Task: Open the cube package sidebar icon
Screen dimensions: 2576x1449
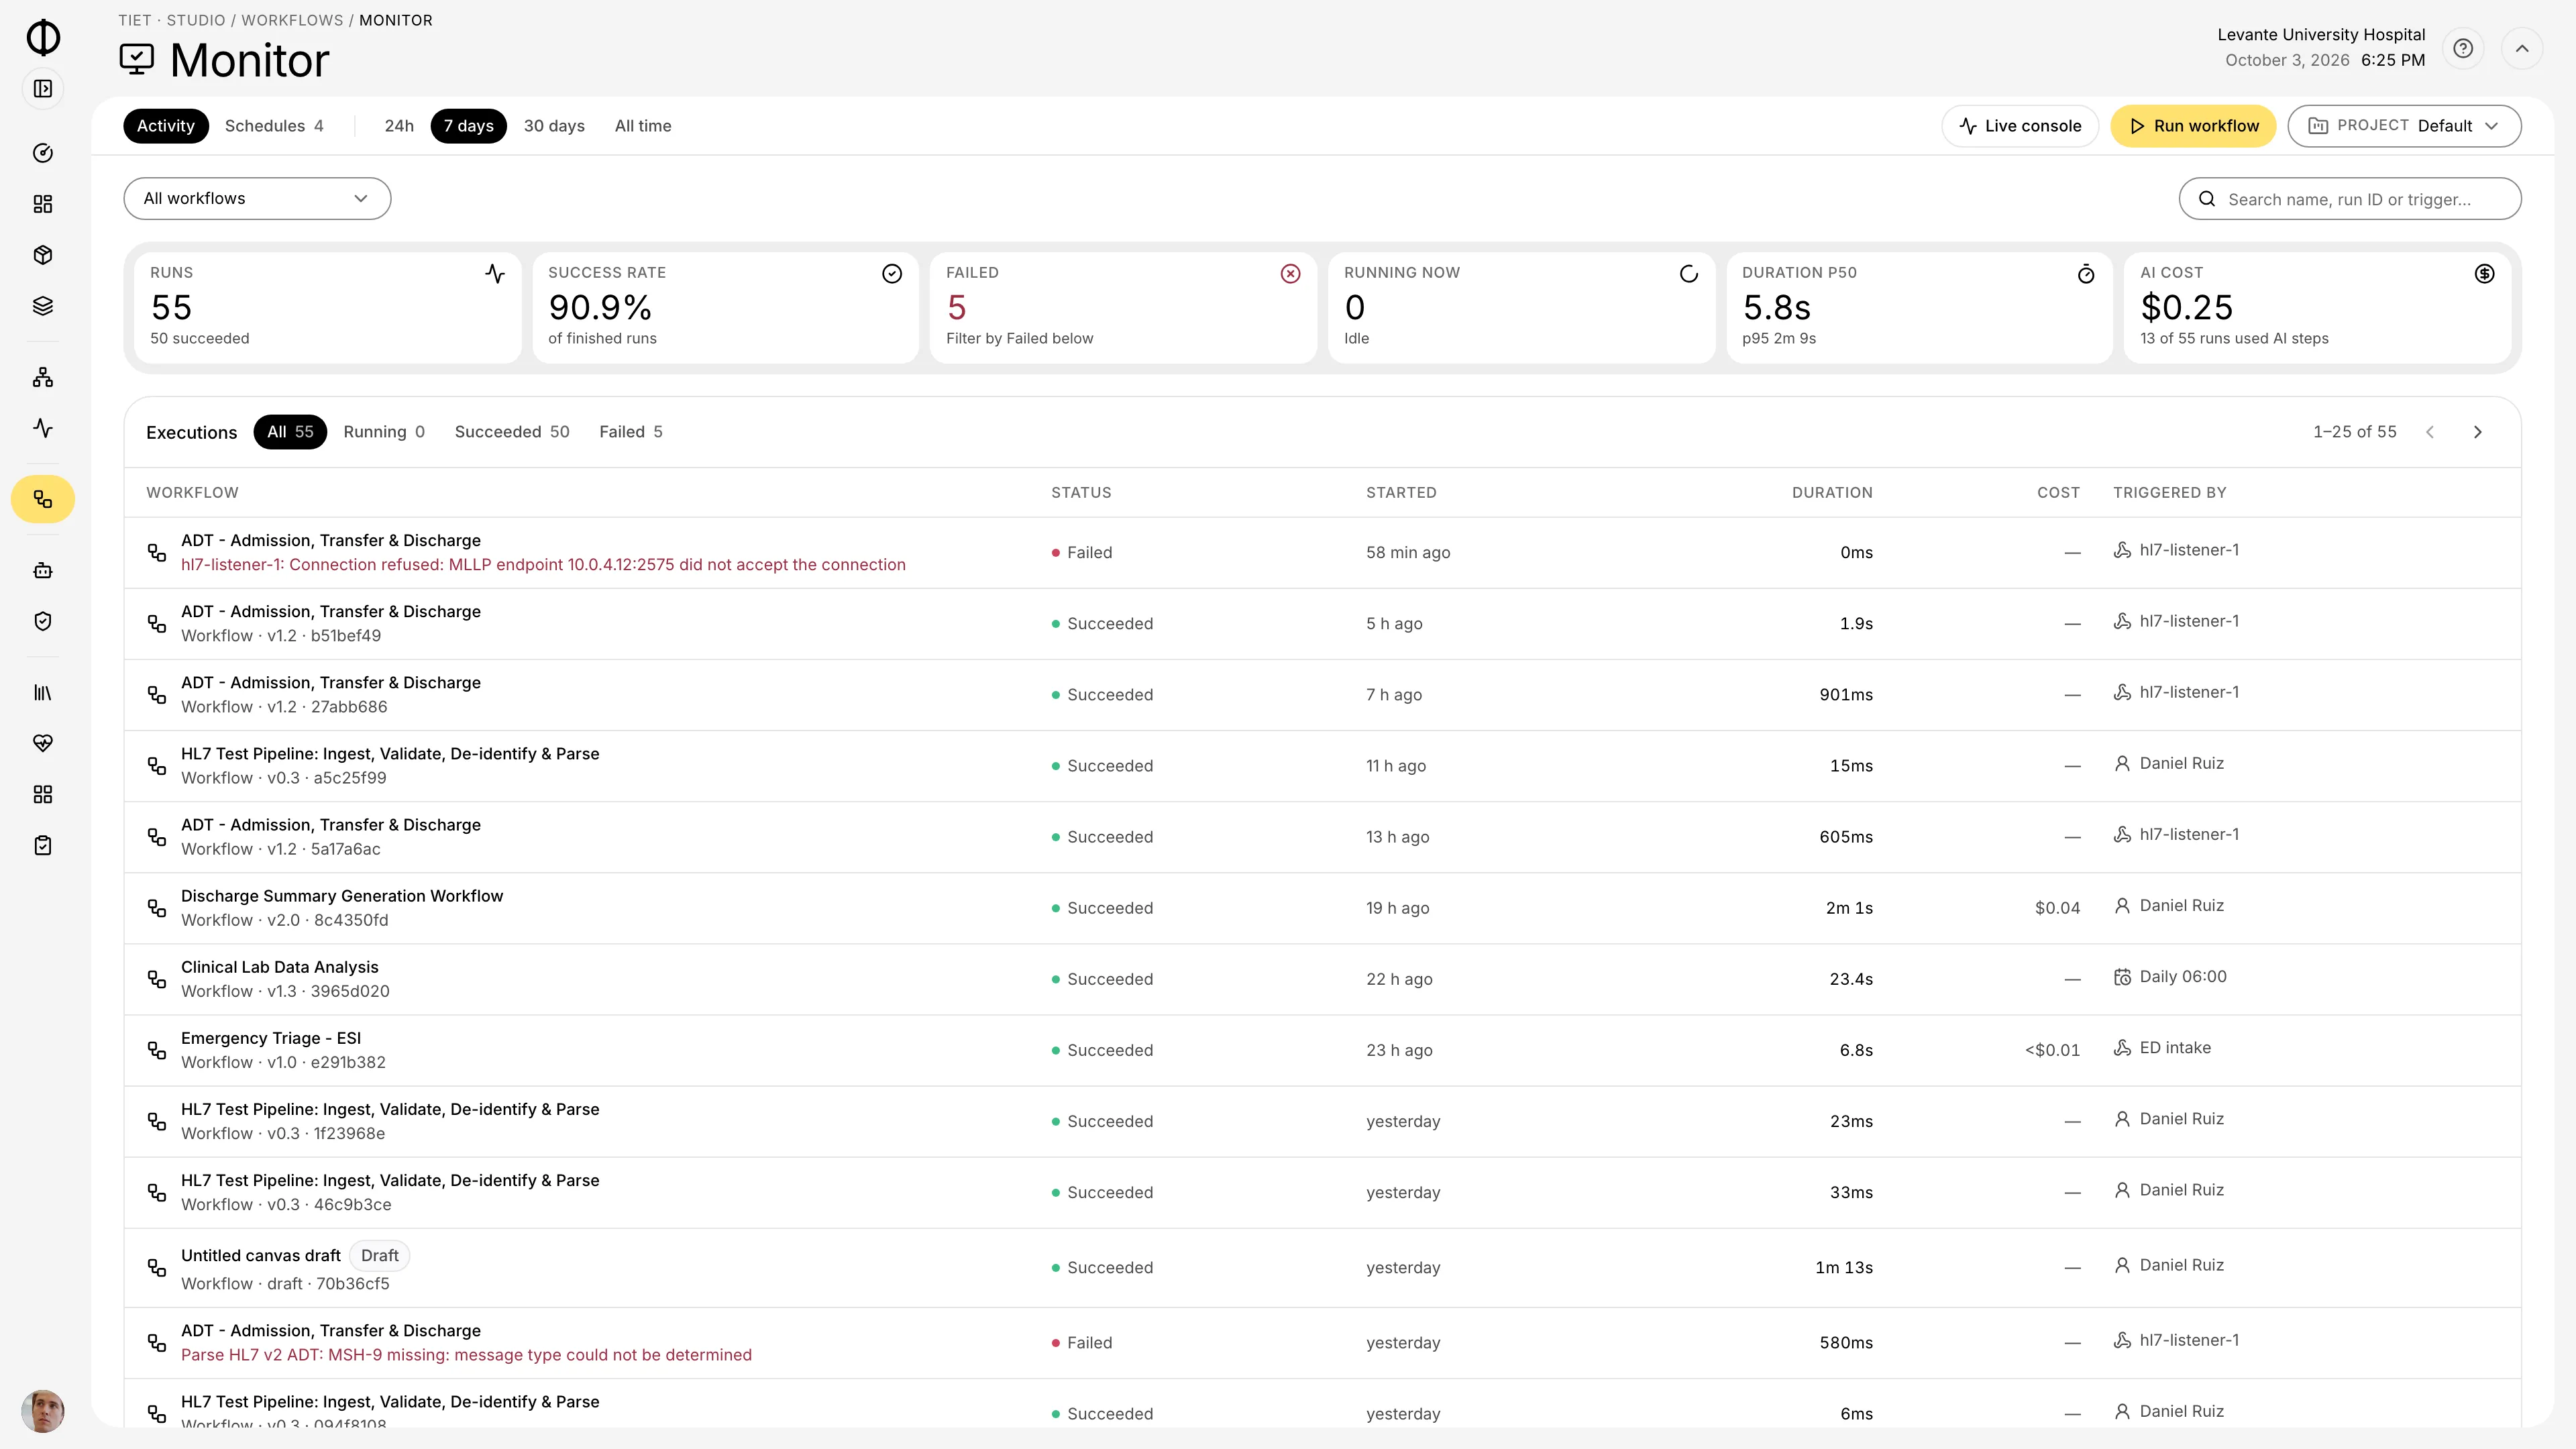Action: coord(43,255)
